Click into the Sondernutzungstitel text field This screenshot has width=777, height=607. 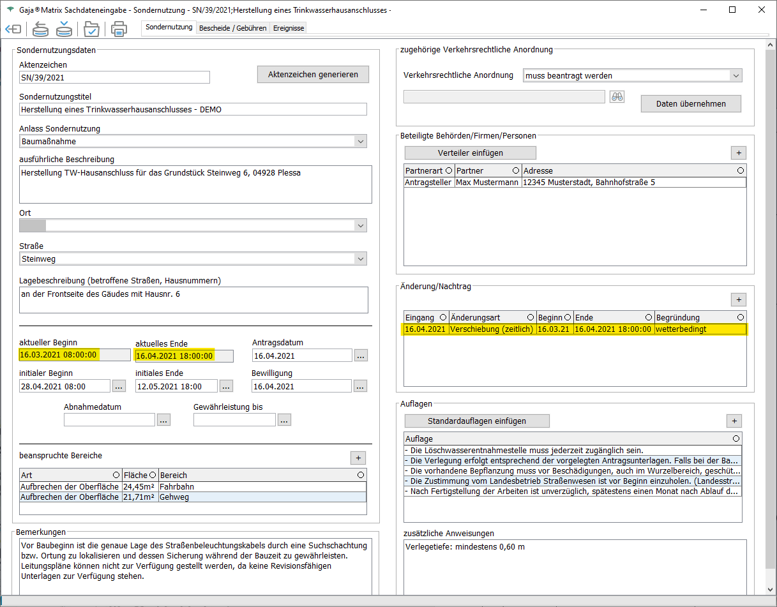[193, 110]
